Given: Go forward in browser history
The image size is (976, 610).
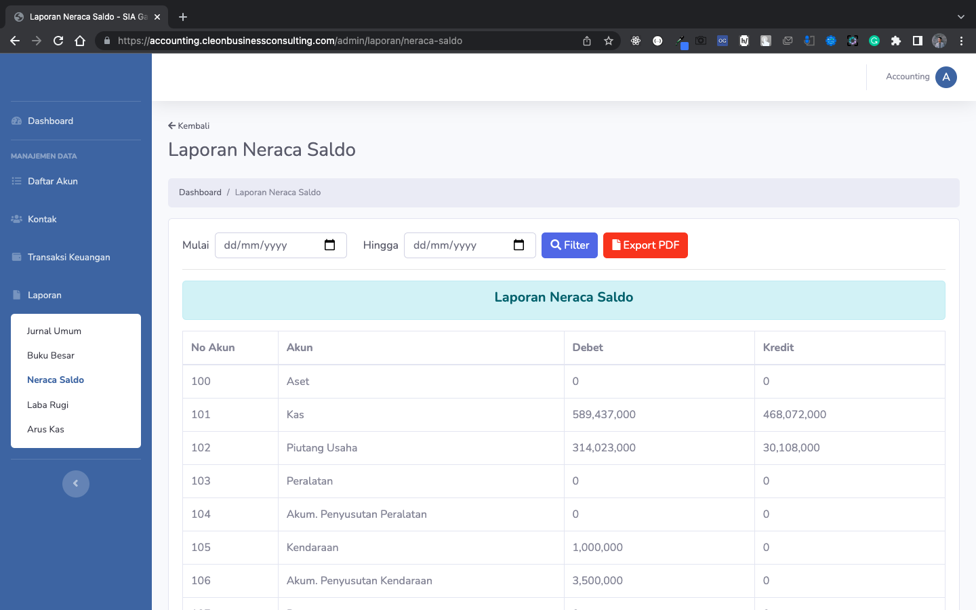Looking at the screenshot, I should [x=37, y=41].
